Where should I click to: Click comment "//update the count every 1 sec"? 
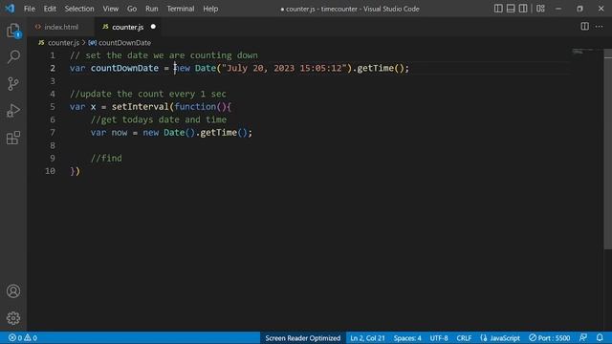pyautogui.click(x=148, y=94)
